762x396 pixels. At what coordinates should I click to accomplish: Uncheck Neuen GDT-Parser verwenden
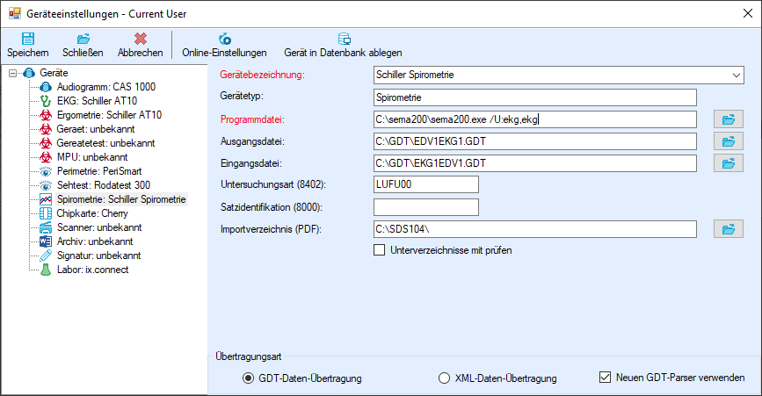(605, 377)
